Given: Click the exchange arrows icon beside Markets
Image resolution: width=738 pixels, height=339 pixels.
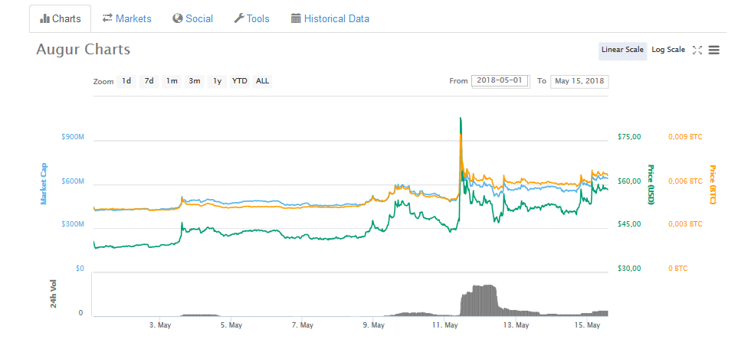Looking at the screenshot, I should coord(108,18).
